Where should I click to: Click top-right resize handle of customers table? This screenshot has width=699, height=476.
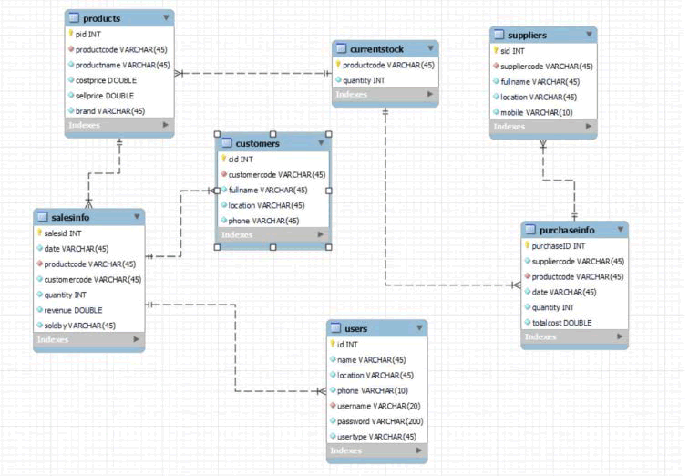pos(329,134)
